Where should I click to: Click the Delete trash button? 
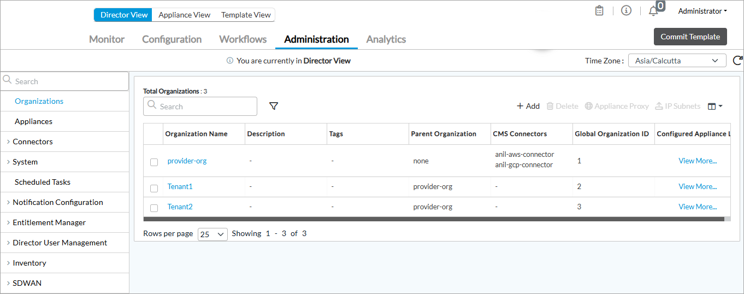click(x=562, y=106)
